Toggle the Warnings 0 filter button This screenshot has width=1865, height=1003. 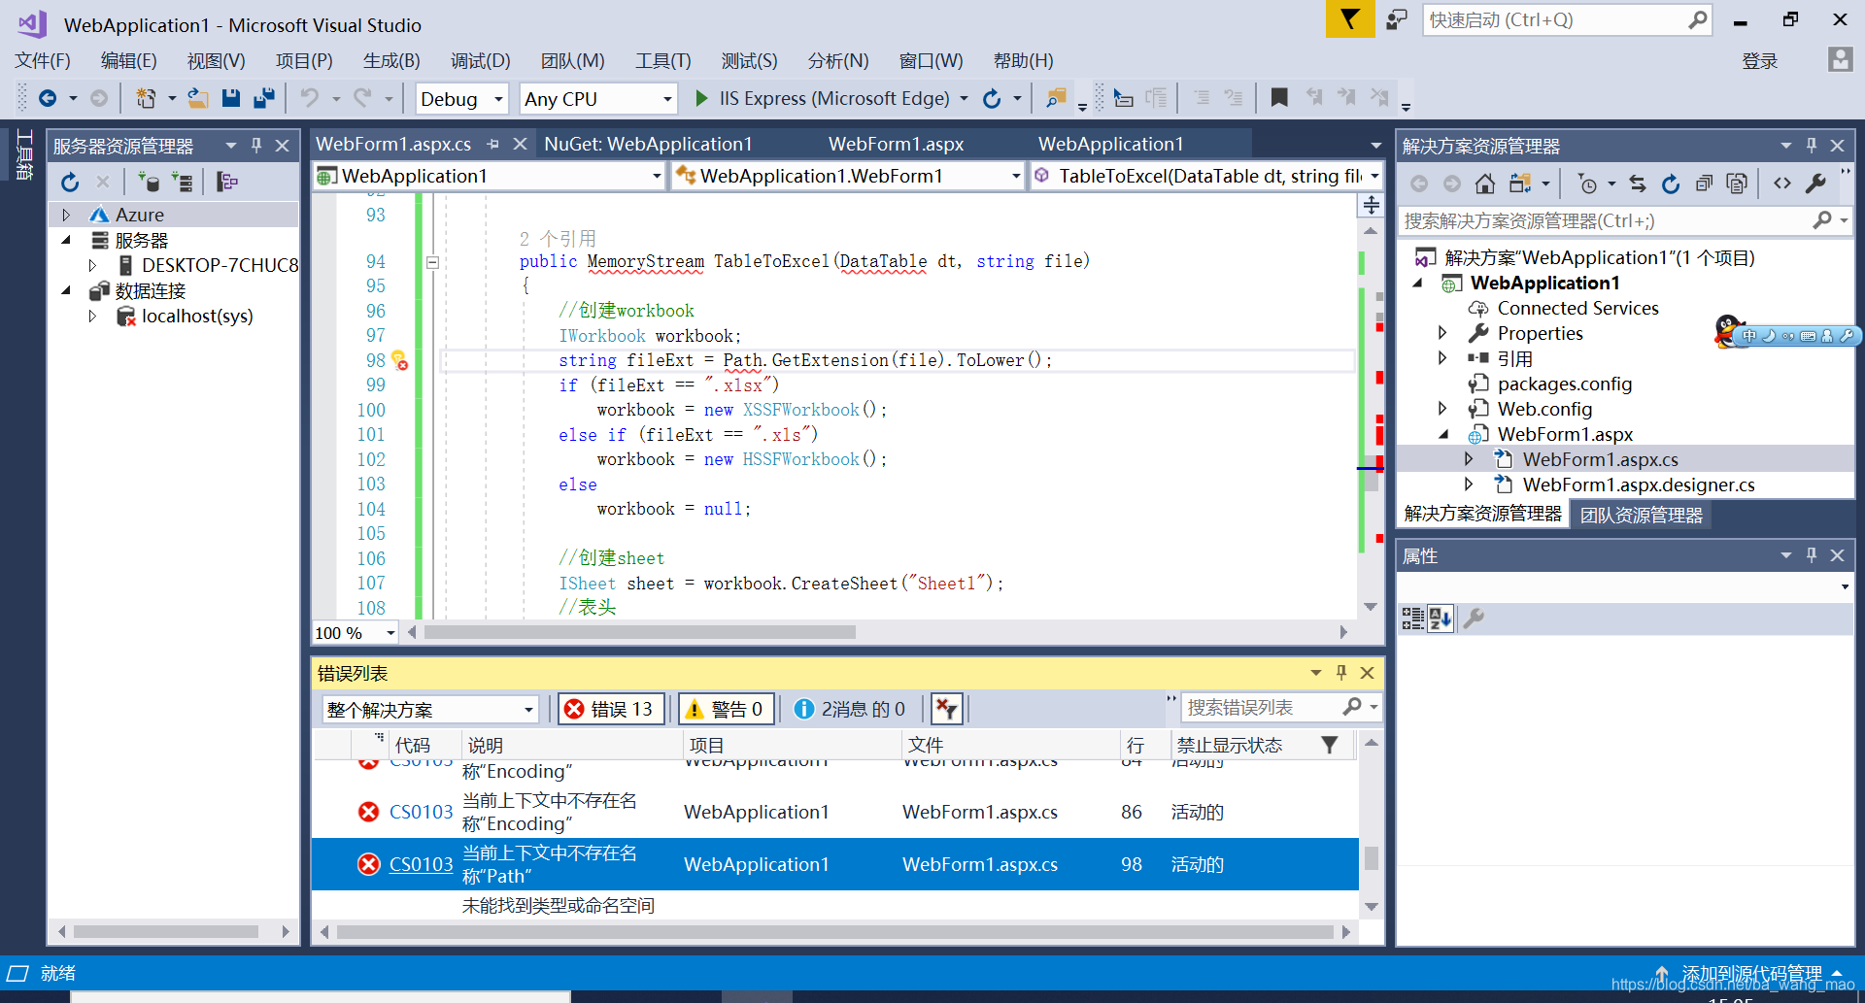coord(725,709)
